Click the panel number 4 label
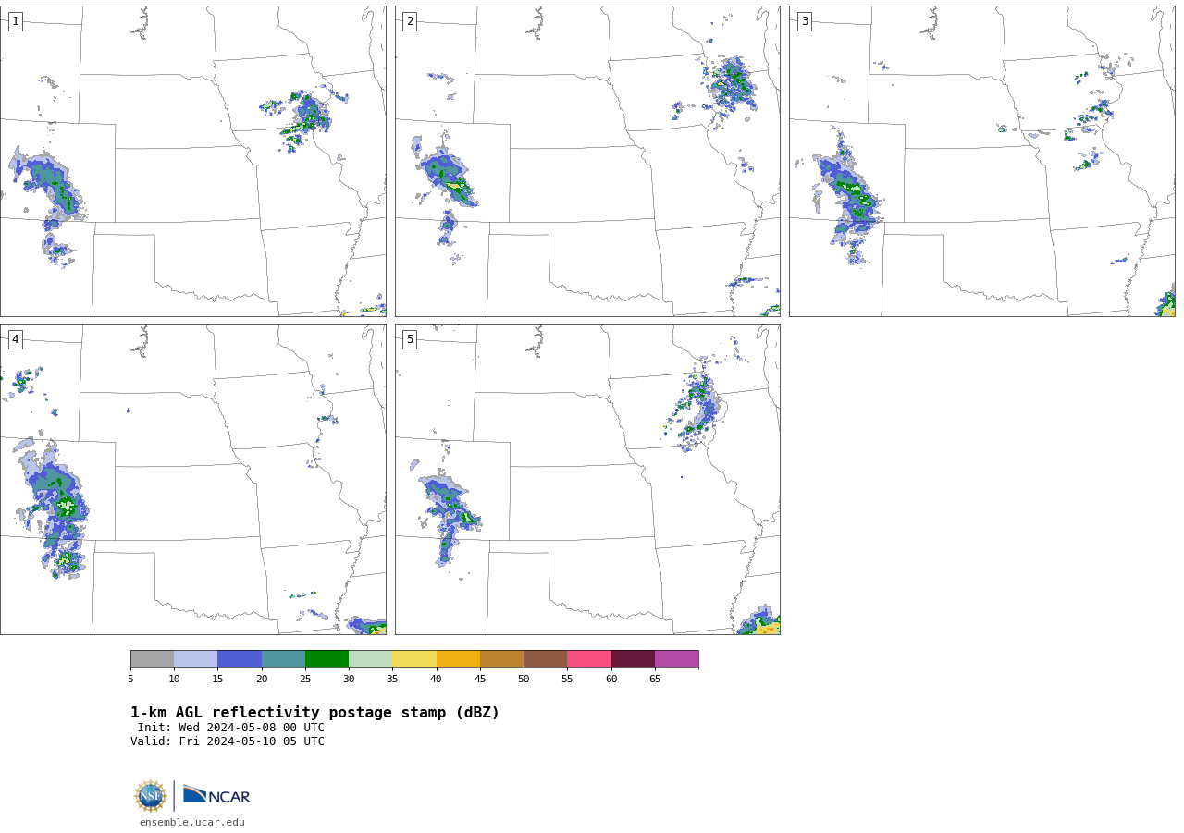The height and width of the screenshot is (833, 1184). 16,339
